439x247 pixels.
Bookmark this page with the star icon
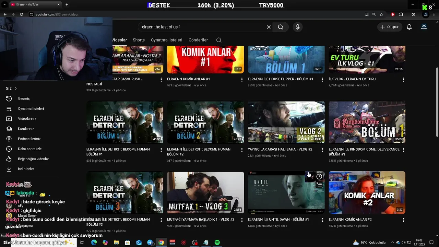pyautogui.click(x=381, y=14)
